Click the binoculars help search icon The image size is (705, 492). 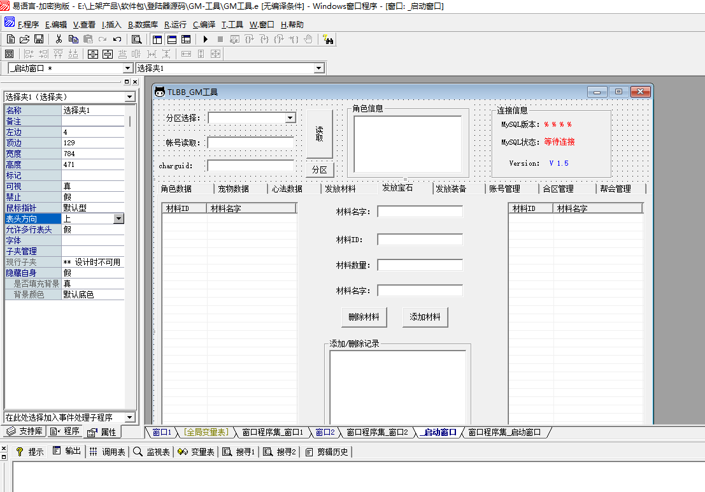pos(329,40)
